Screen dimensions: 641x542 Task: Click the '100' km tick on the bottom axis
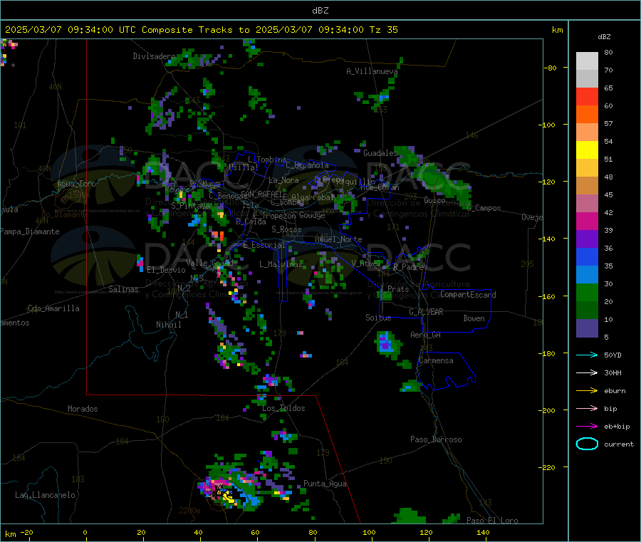tap(369, 532)
